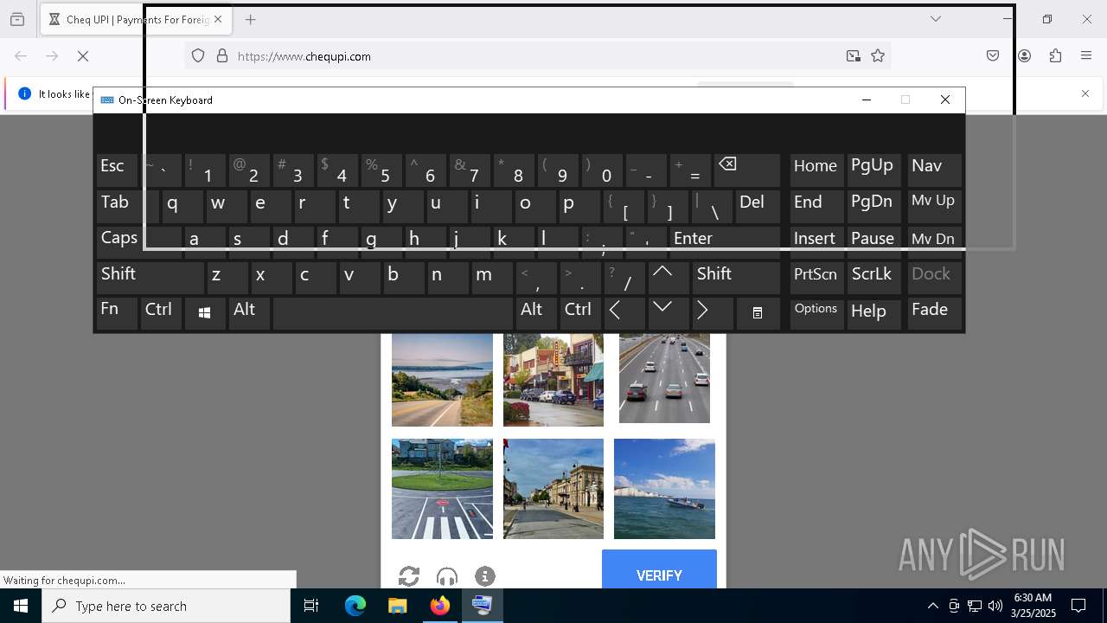
Task: Show hidden system tray icons
Action: (932, 606)
